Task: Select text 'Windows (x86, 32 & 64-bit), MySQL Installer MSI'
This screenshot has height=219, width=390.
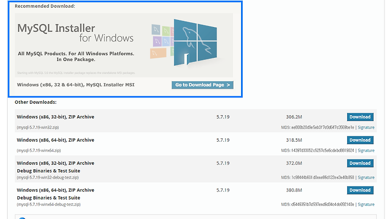Action: [x=76, y=85]
